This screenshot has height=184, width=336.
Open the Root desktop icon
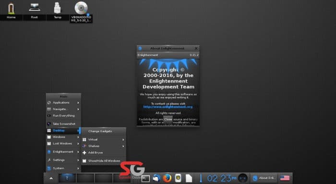34,8
